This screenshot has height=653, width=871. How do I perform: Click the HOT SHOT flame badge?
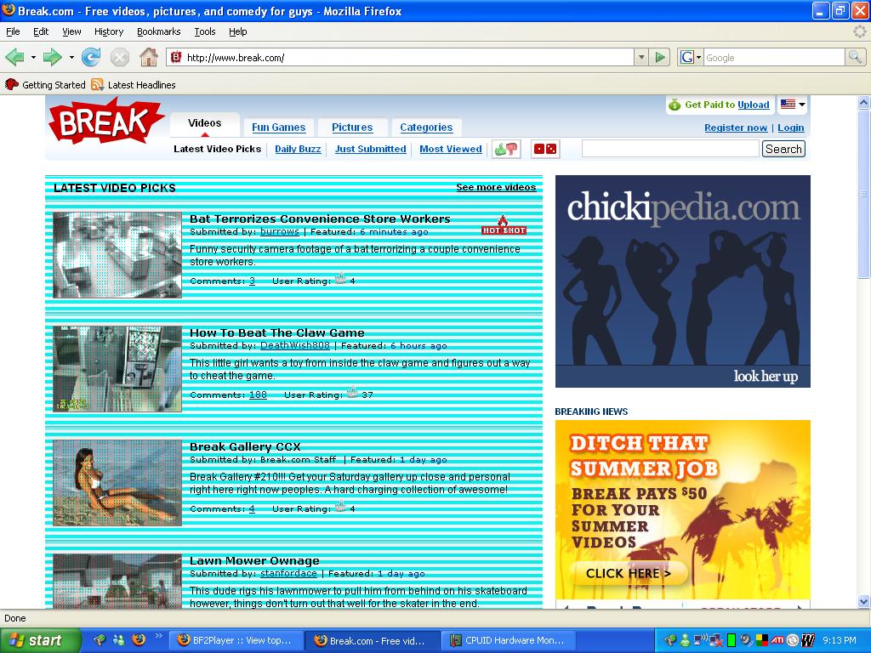tap(504, 224)
